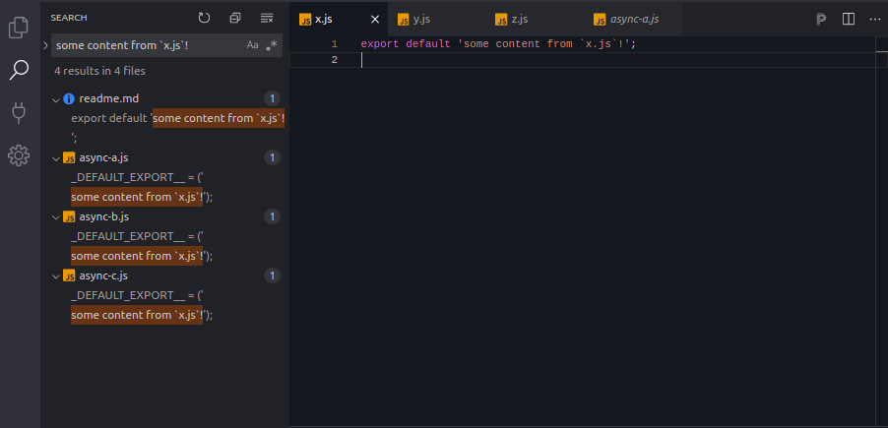Toggle Use Regular Expression option
888x428 pixels.
[272, 45]
